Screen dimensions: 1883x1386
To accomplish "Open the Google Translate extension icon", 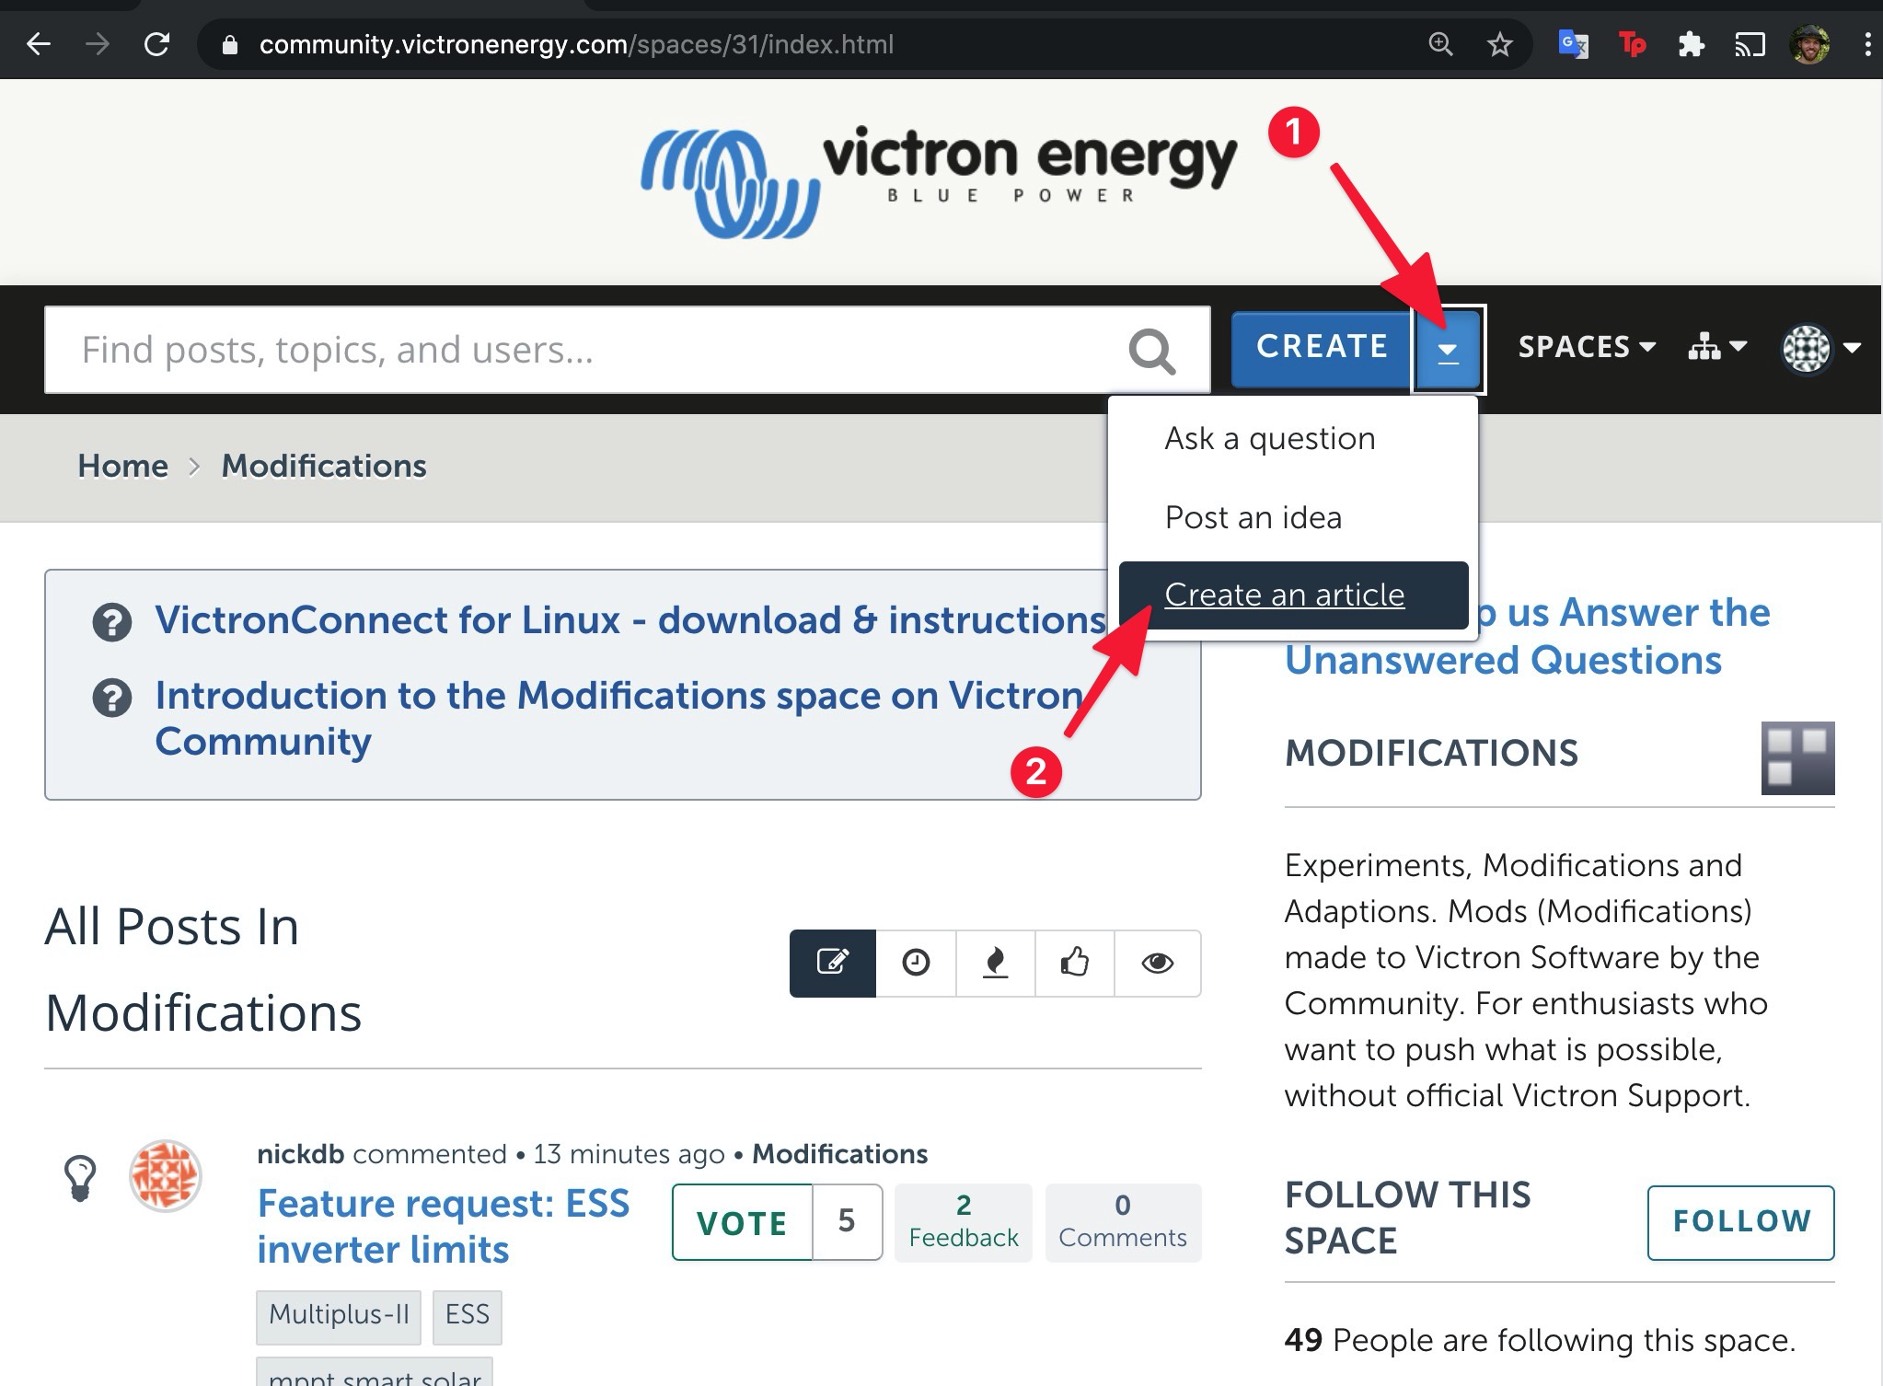I will (x=1573, y=44).
